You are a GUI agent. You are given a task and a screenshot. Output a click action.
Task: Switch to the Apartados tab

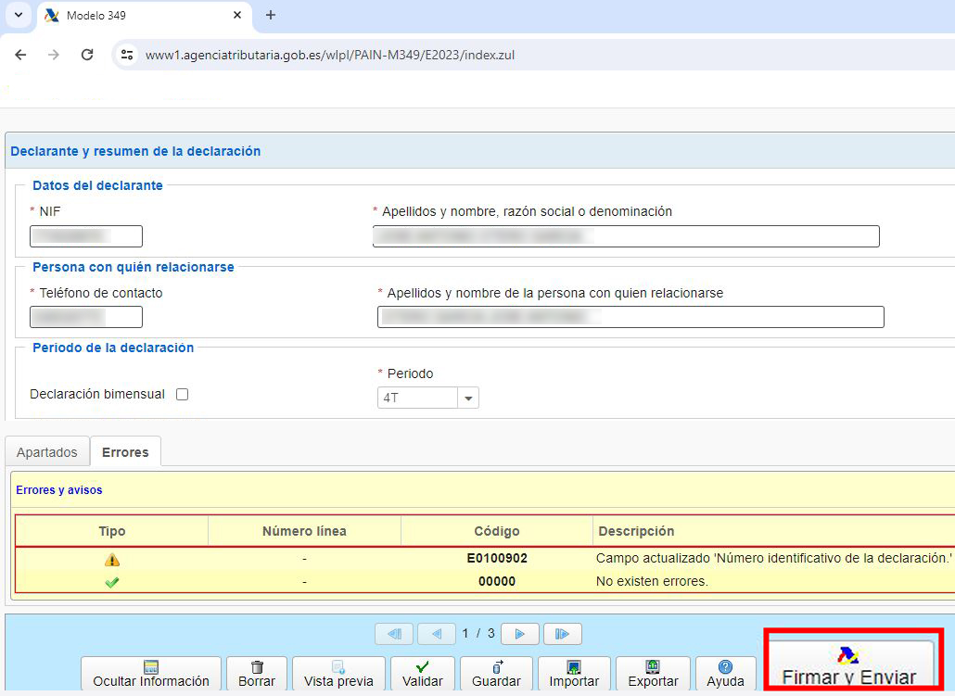pyautogui.click(x=47, y=452)
